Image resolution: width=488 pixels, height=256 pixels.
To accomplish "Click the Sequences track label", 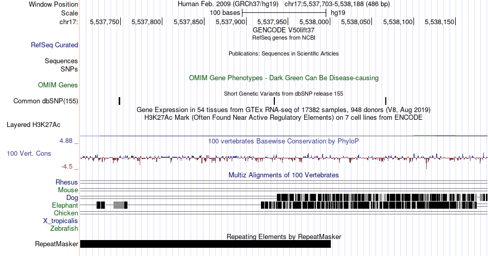I will coord(61,61).
